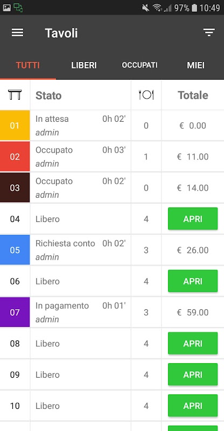Tap the cutlery covers column icon
This screenshot has height=431, width=224.
point(146,95)
